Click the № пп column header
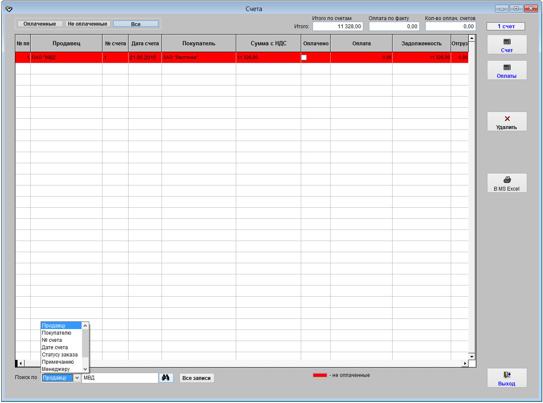The height and width of the screenshot is (403, 543). pyautogui.click(x=23, y=43)
